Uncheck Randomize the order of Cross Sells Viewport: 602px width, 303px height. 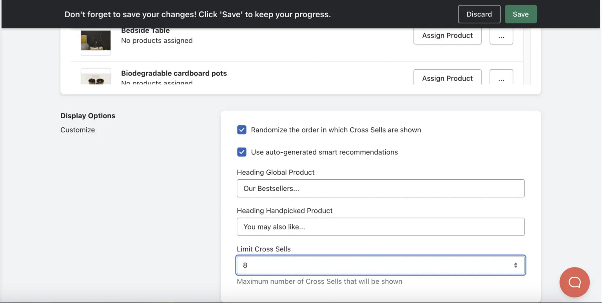242,130
